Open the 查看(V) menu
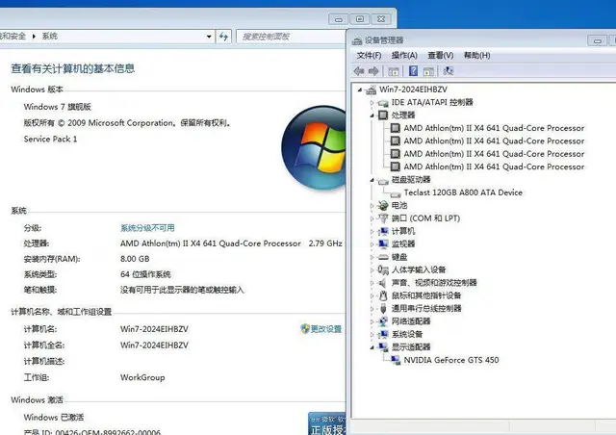The image size is (616, 435). coord(441,56)
